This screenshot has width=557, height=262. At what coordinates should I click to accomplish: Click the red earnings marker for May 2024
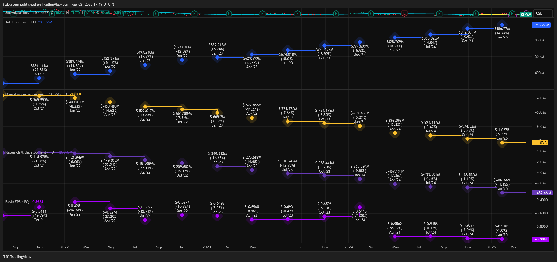point(404,13)
